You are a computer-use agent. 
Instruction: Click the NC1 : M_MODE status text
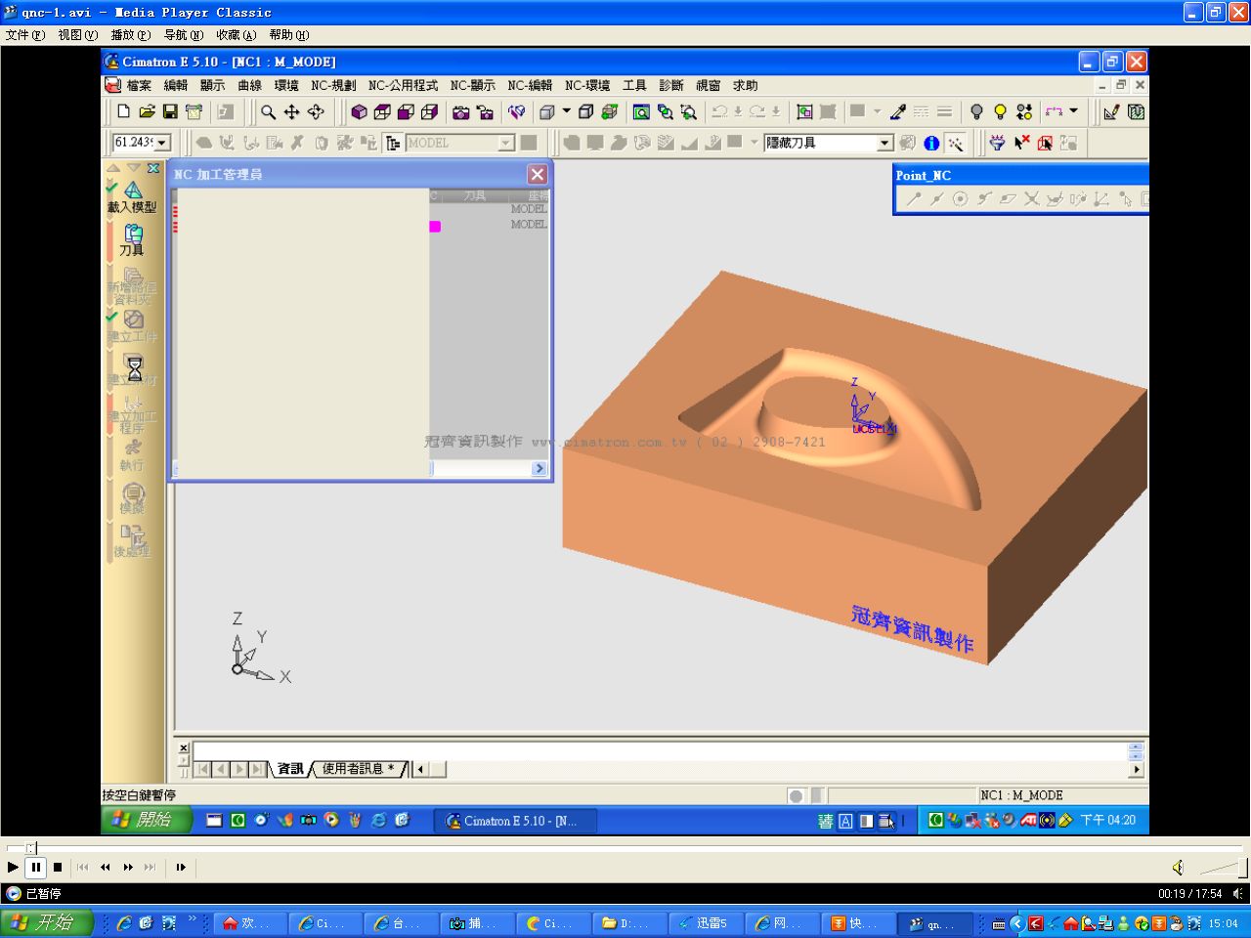click(1021, 795)
